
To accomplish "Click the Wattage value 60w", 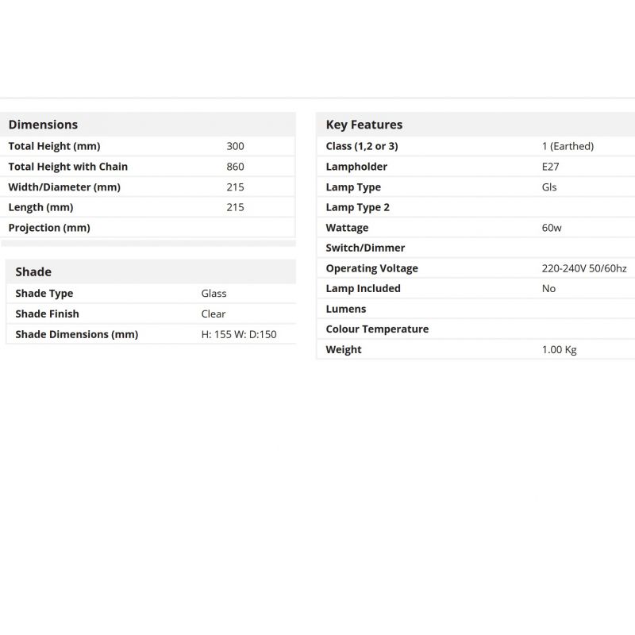I will click(552, 228).
